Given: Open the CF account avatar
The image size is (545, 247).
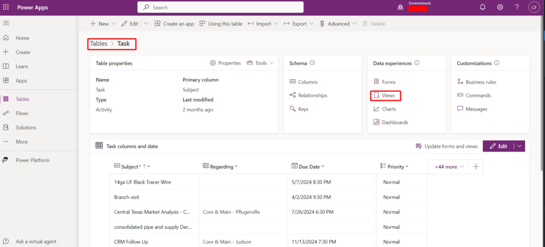Looking at the screenshot, I should point(533,7).
